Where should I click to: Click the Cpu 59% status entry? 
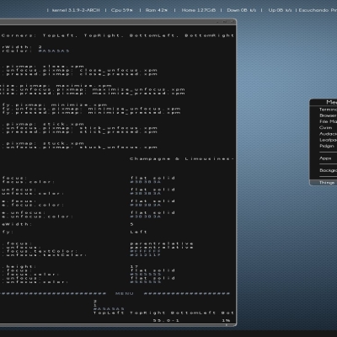pyautogui.click(x=122, y=10)
